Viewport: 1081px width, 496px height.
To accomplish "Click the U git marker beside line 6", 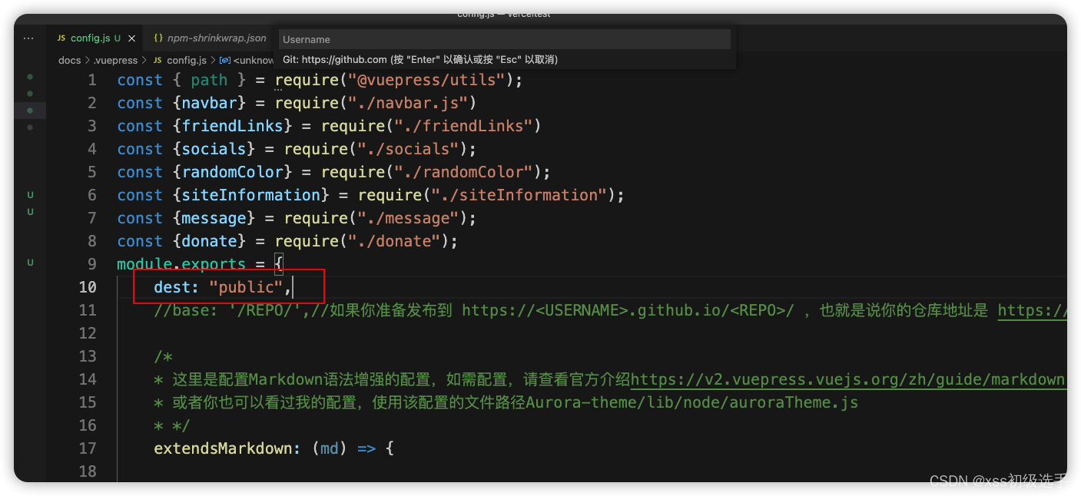I will pos(29,194).
